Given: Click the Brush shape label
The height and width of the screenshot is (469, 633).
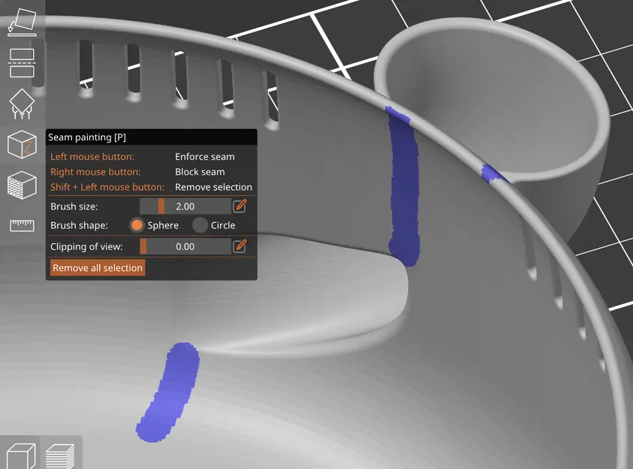Looking at the screenshot, I should point(79,225).
